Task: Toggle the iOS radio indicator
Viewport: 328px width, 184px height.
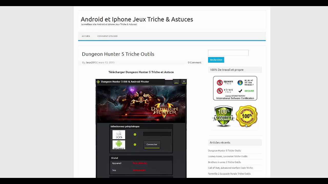Action: click(135, 135)
